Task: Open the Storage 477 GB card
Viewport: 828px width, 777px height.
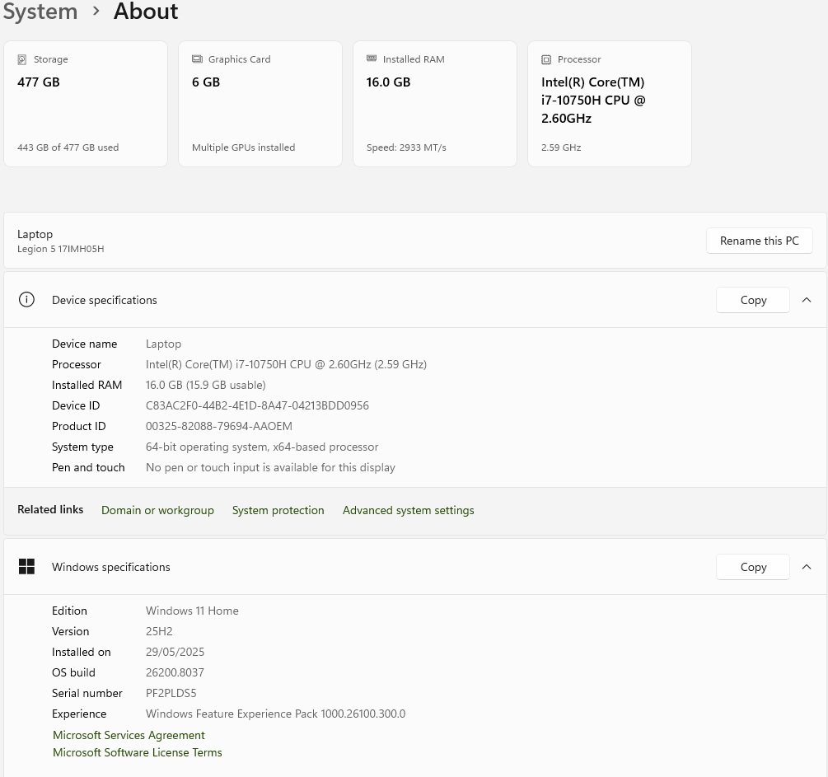Action: tap(86, 105)
